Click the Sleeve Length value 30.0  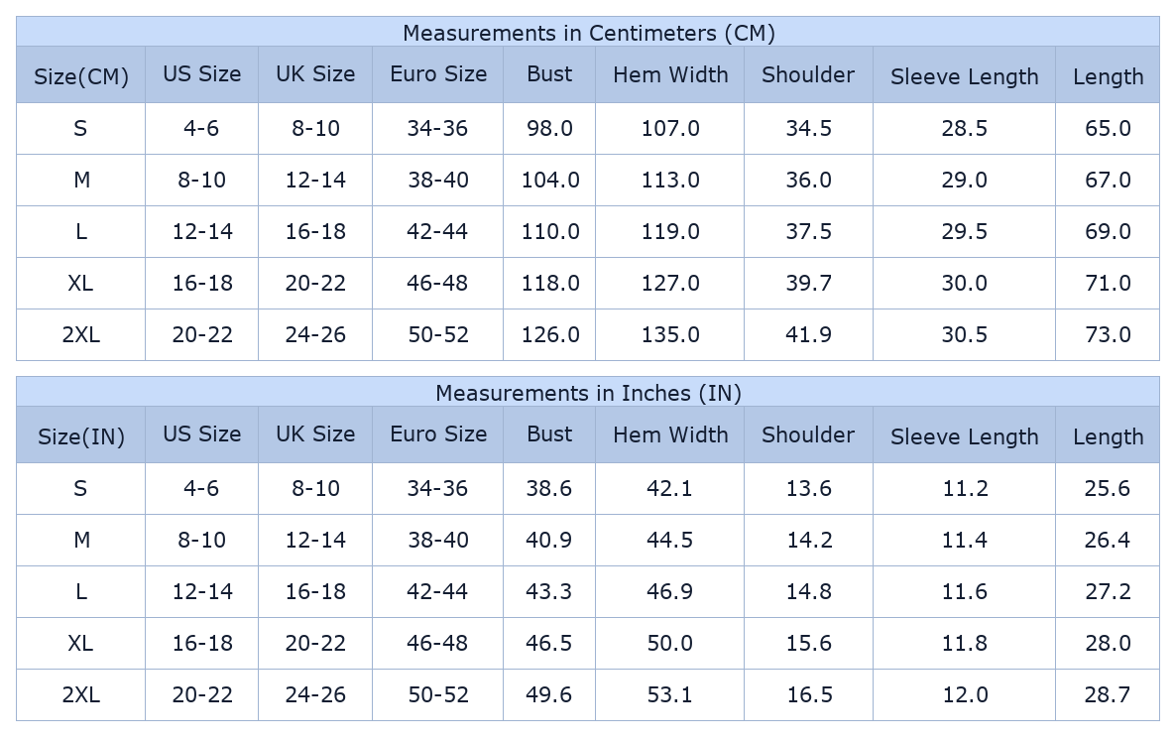coord(964,284)
